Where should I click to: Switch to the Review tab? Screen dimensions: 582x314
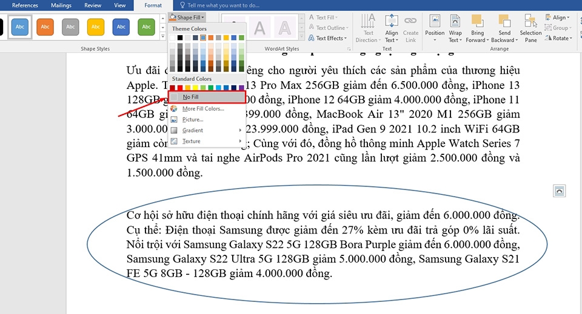(x=92, y=5)
